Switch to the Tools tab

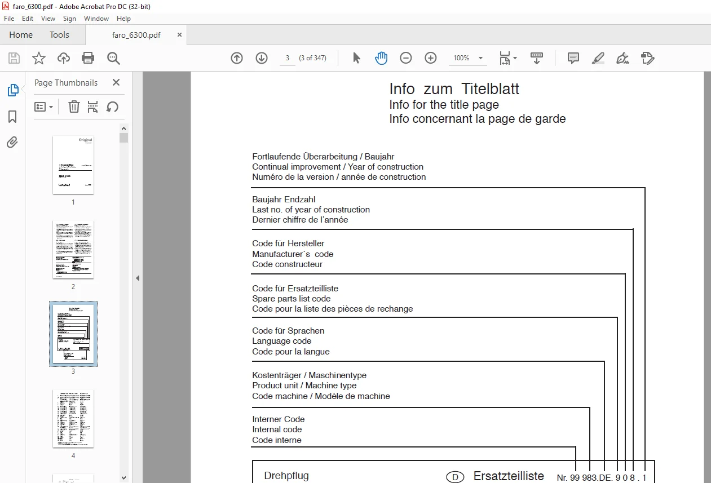[x=59, y=34]
